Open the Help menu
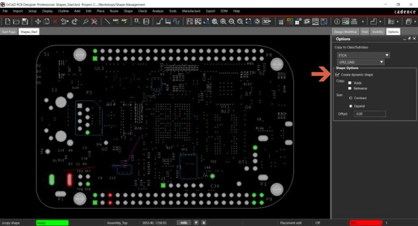This screenshot has height=226, width=418. [236, 11]
